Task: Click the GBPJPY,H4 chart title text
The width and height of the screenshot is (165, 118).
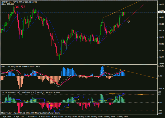Action: click(x=7, y=2)
